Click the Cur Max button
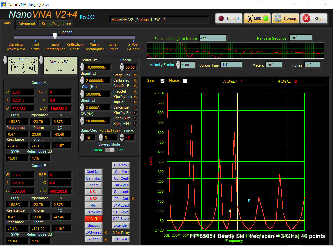This screenshot has height=246, width=333. (x=121, y=165)
